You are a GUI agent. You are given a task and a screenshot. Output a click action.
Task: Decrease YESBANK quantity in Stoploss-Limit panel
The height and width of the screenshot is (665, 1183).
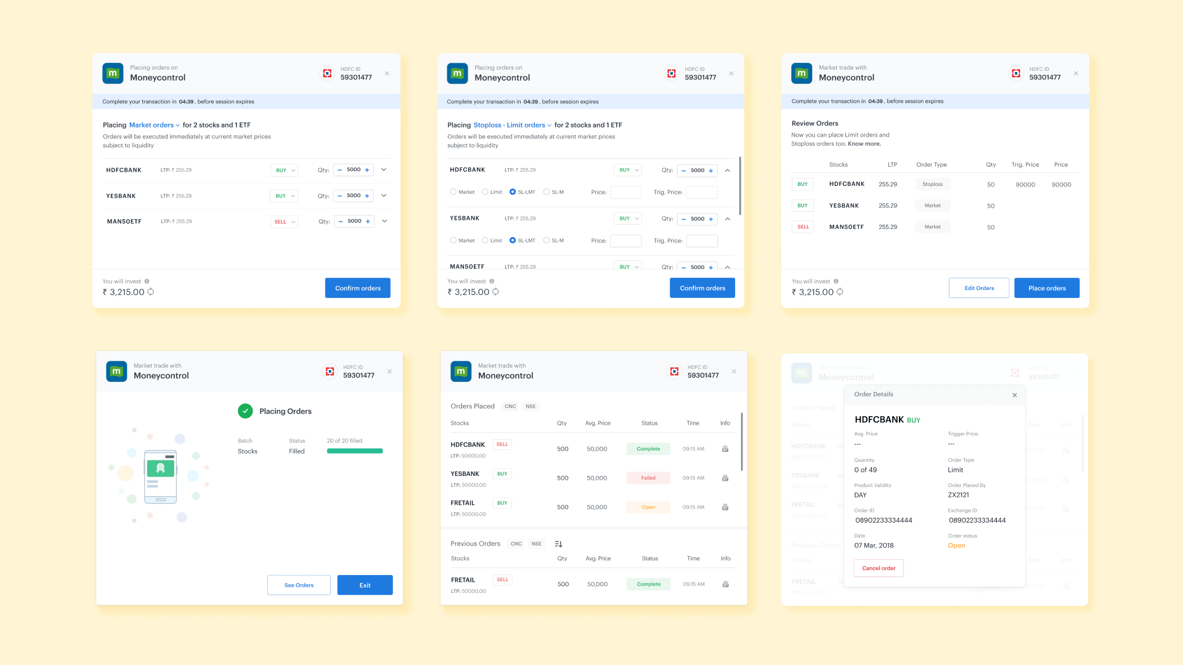point(683,219)
